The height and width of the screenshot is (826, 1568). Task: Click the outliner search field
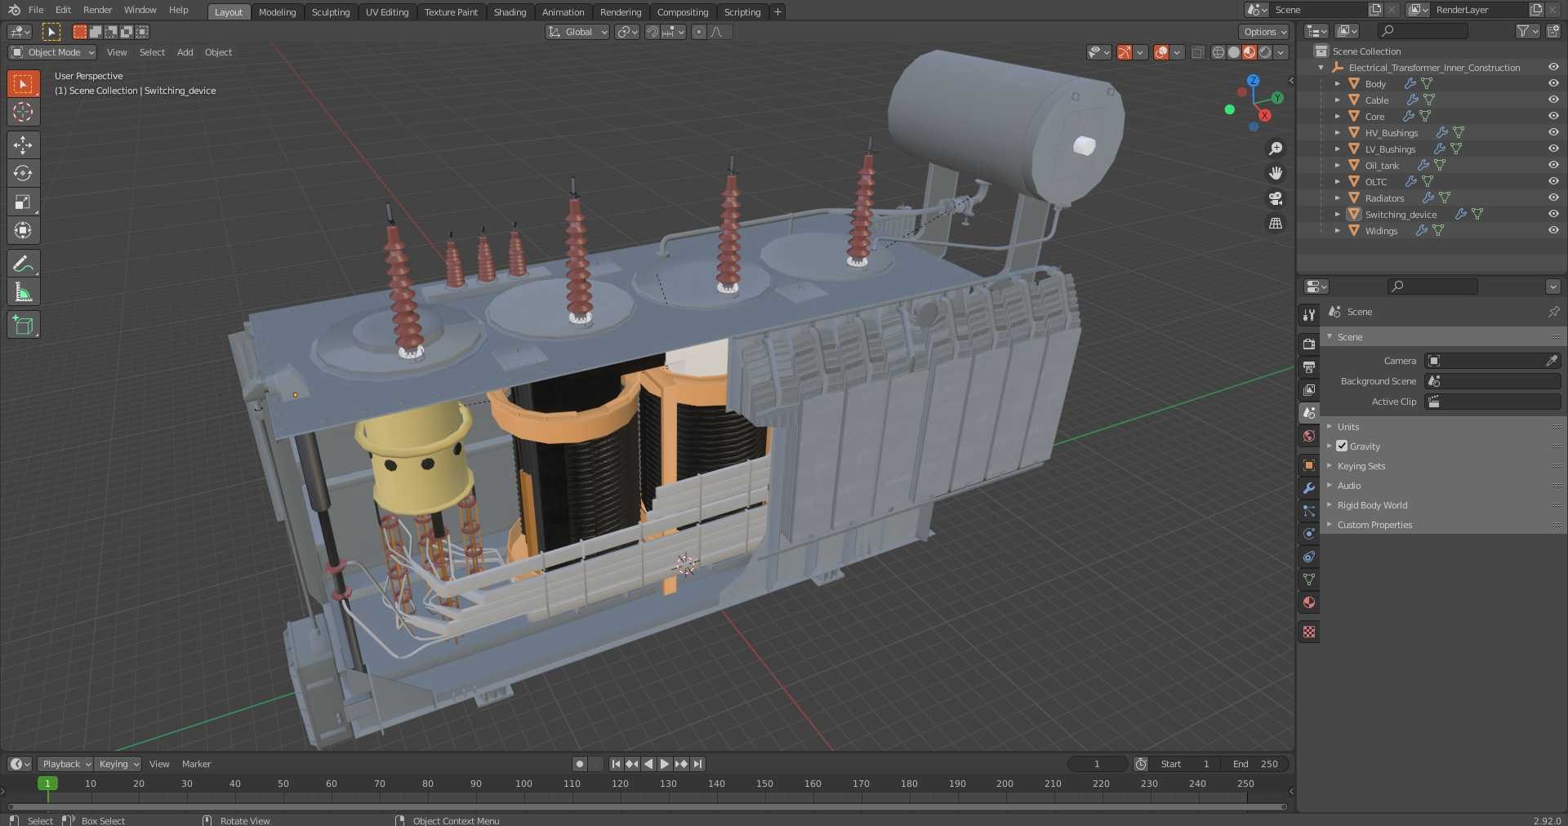(1423, 31)
